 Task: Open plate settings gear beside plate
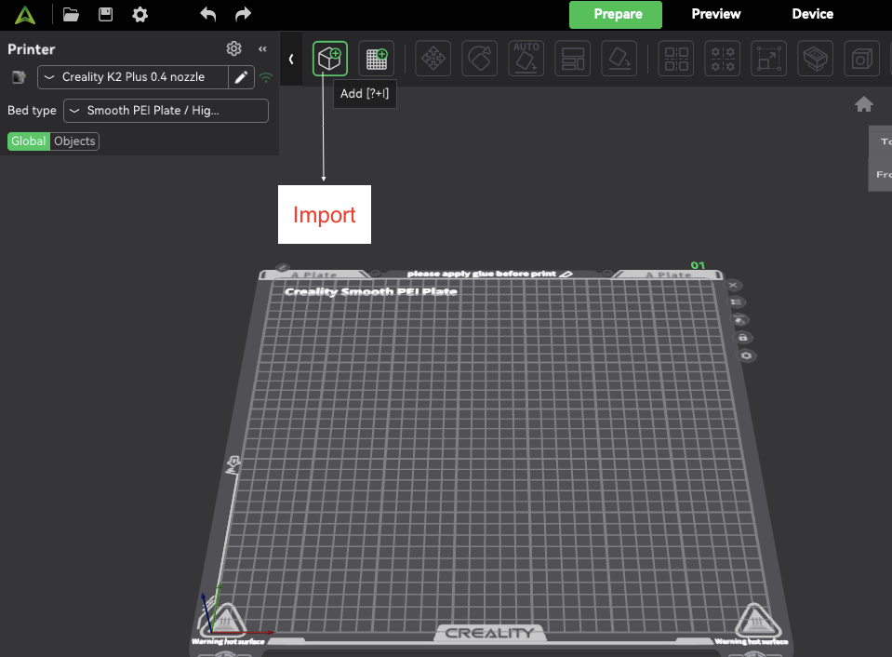pyautogui.click(x=746, y=355)
